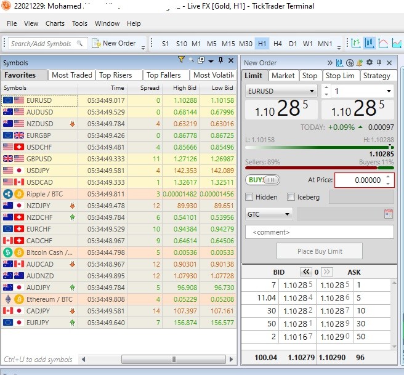Pin the Symbols panel
This screenshot has width=404, height=375.
[220, 60]
